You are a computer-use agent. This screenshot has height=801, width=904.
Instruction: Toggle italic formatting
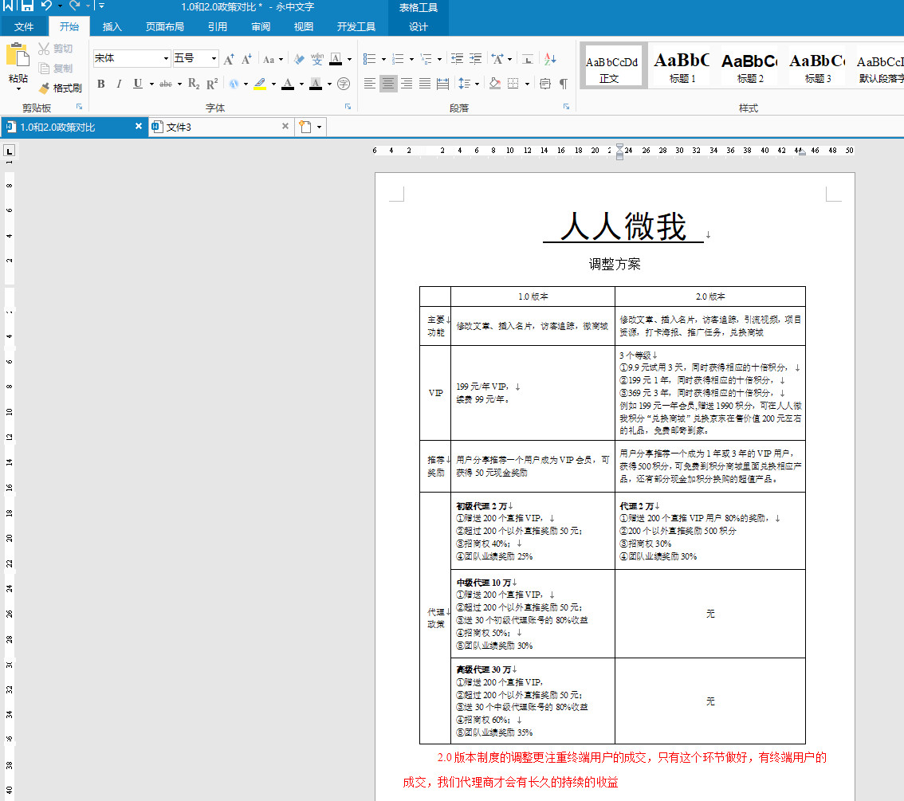point(119,84)
